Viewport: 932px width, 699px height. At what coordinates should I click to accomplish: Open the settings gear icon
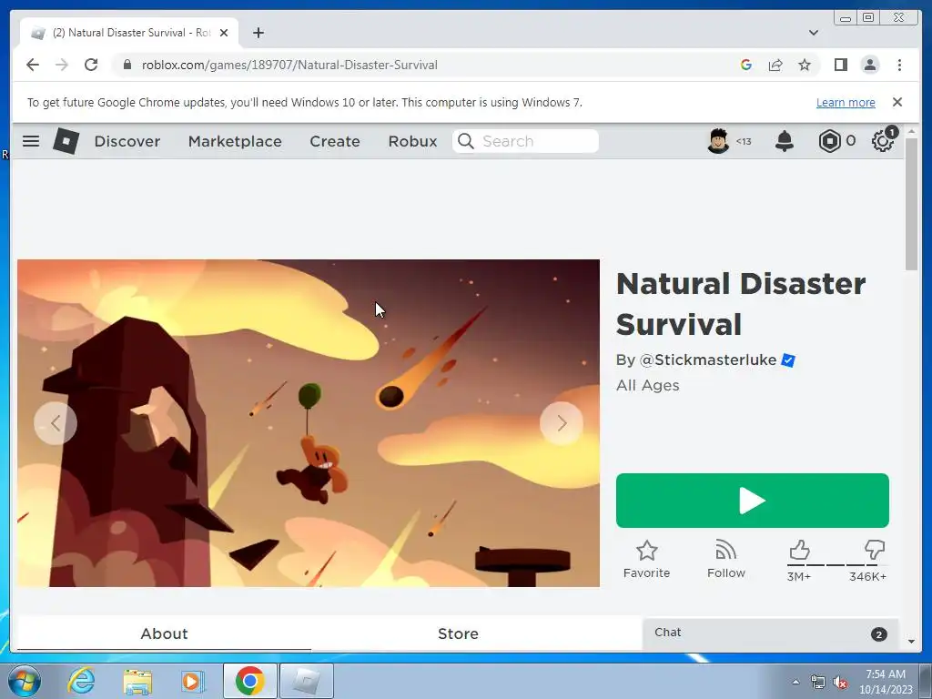pos(883,140)
